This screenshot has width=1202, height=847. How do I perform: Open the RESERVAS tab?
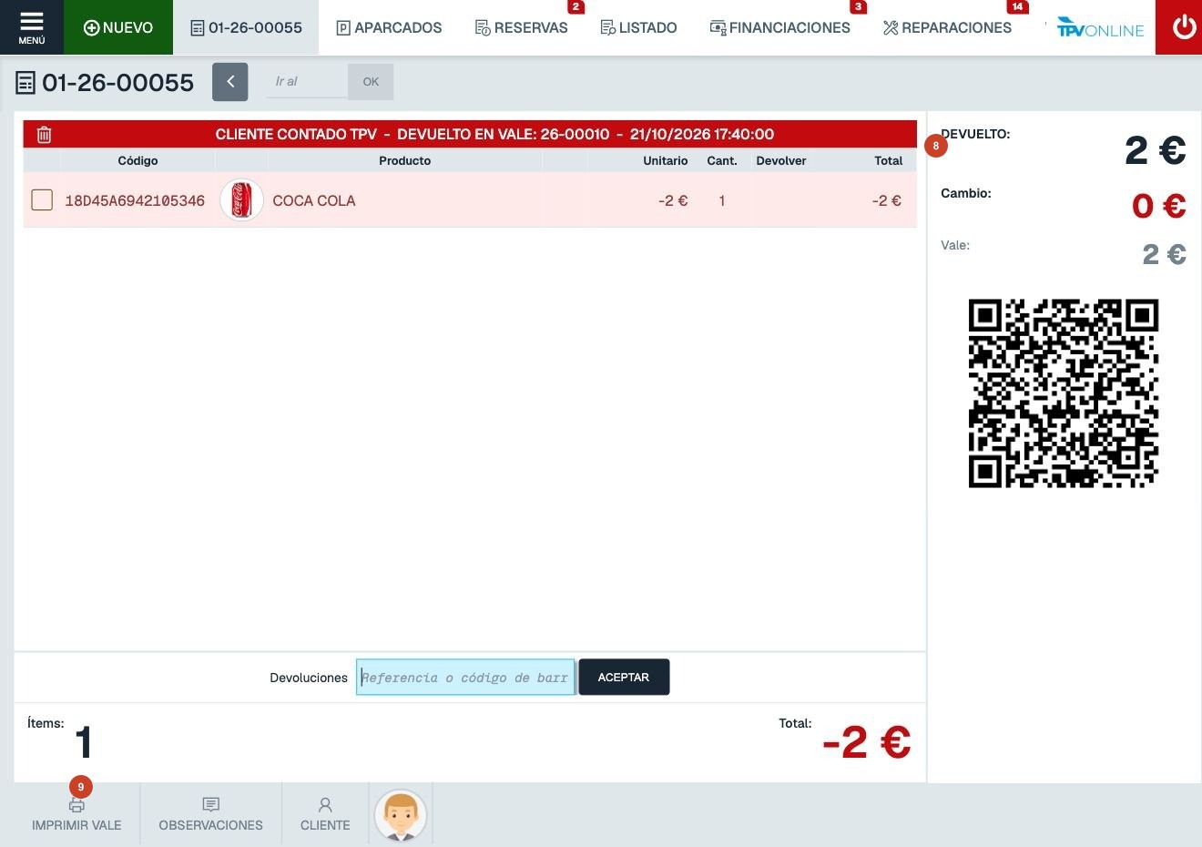[x=522, y=28]
